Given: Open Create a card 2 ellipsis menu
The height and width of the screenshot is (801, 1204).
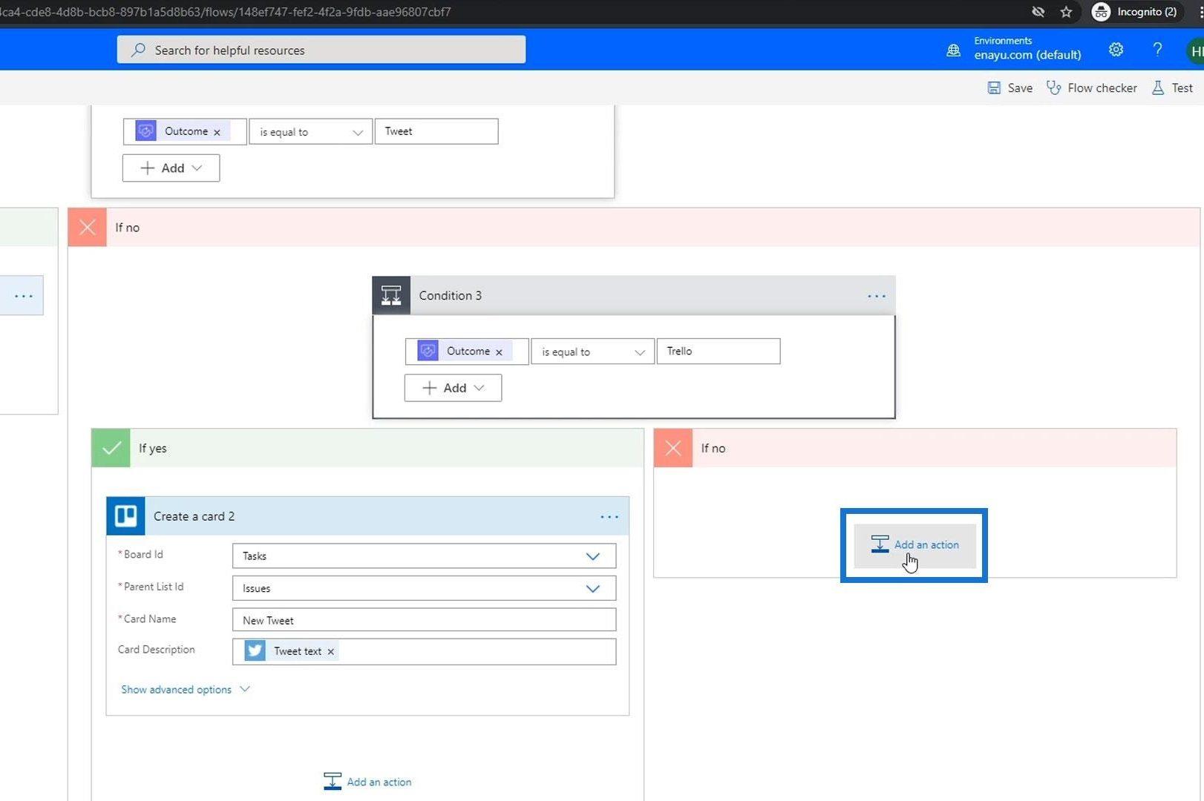Looking at the screenshot, I should point(609,517).
